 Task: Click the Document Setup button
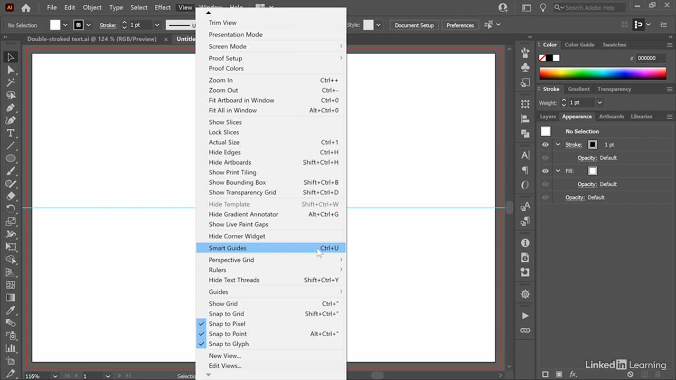414,25
